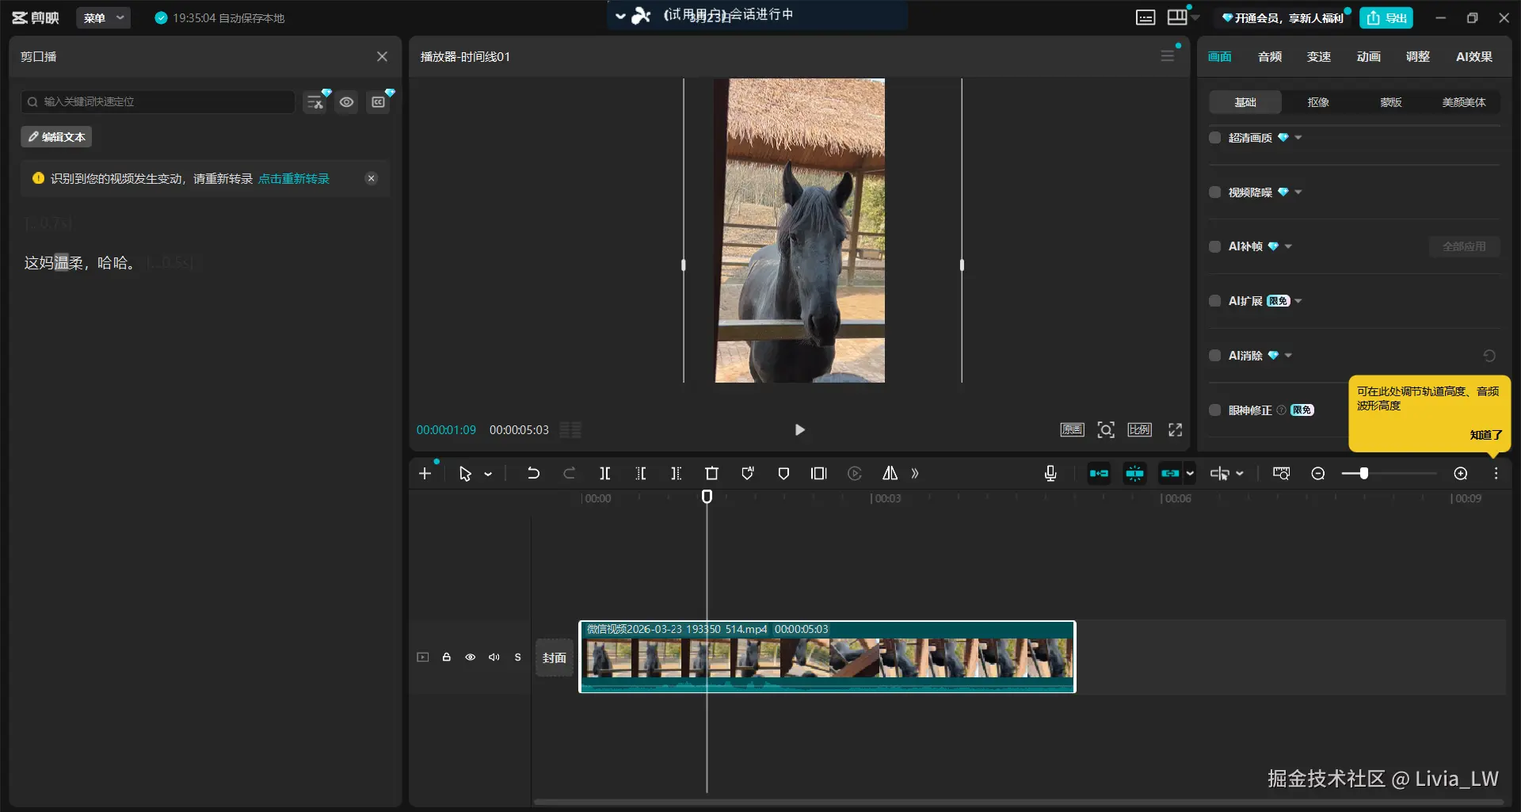Click the 导出 export button
The height and width of the screenshot is (812, 1521).
(x=1386, y=17)
